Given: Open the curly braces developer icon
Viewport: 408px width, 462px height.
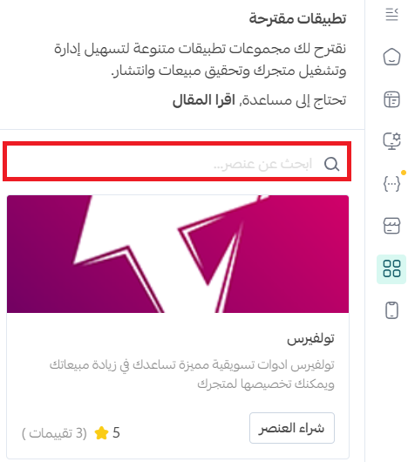Looking at the screenshot, I should coord(391,184).
